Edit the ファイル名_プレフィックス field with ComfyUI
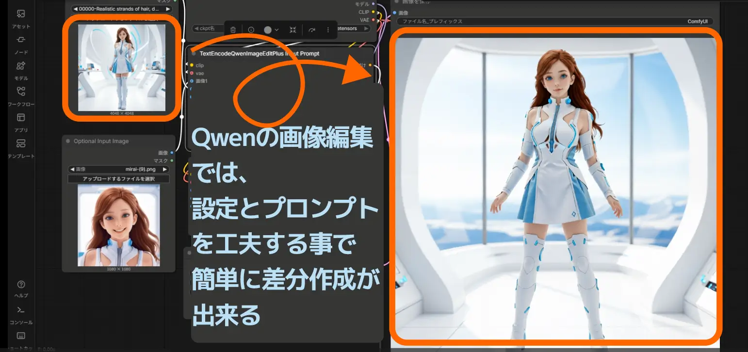 [x=555, y=21]
